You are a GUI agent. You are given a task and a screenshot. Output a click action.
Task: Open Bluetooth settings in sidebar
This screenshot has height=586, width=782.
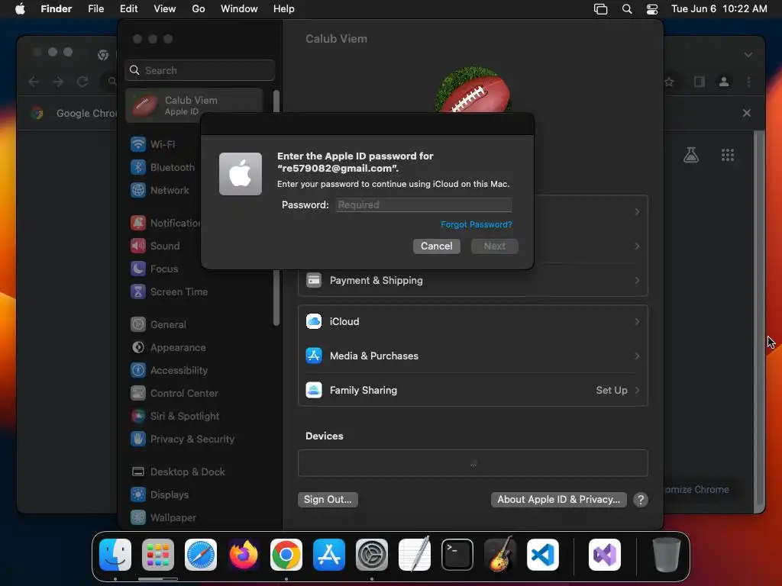pos(162,167)
